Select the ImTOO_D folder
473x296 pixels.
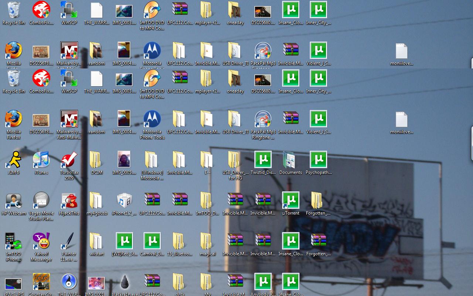(207, 200)
